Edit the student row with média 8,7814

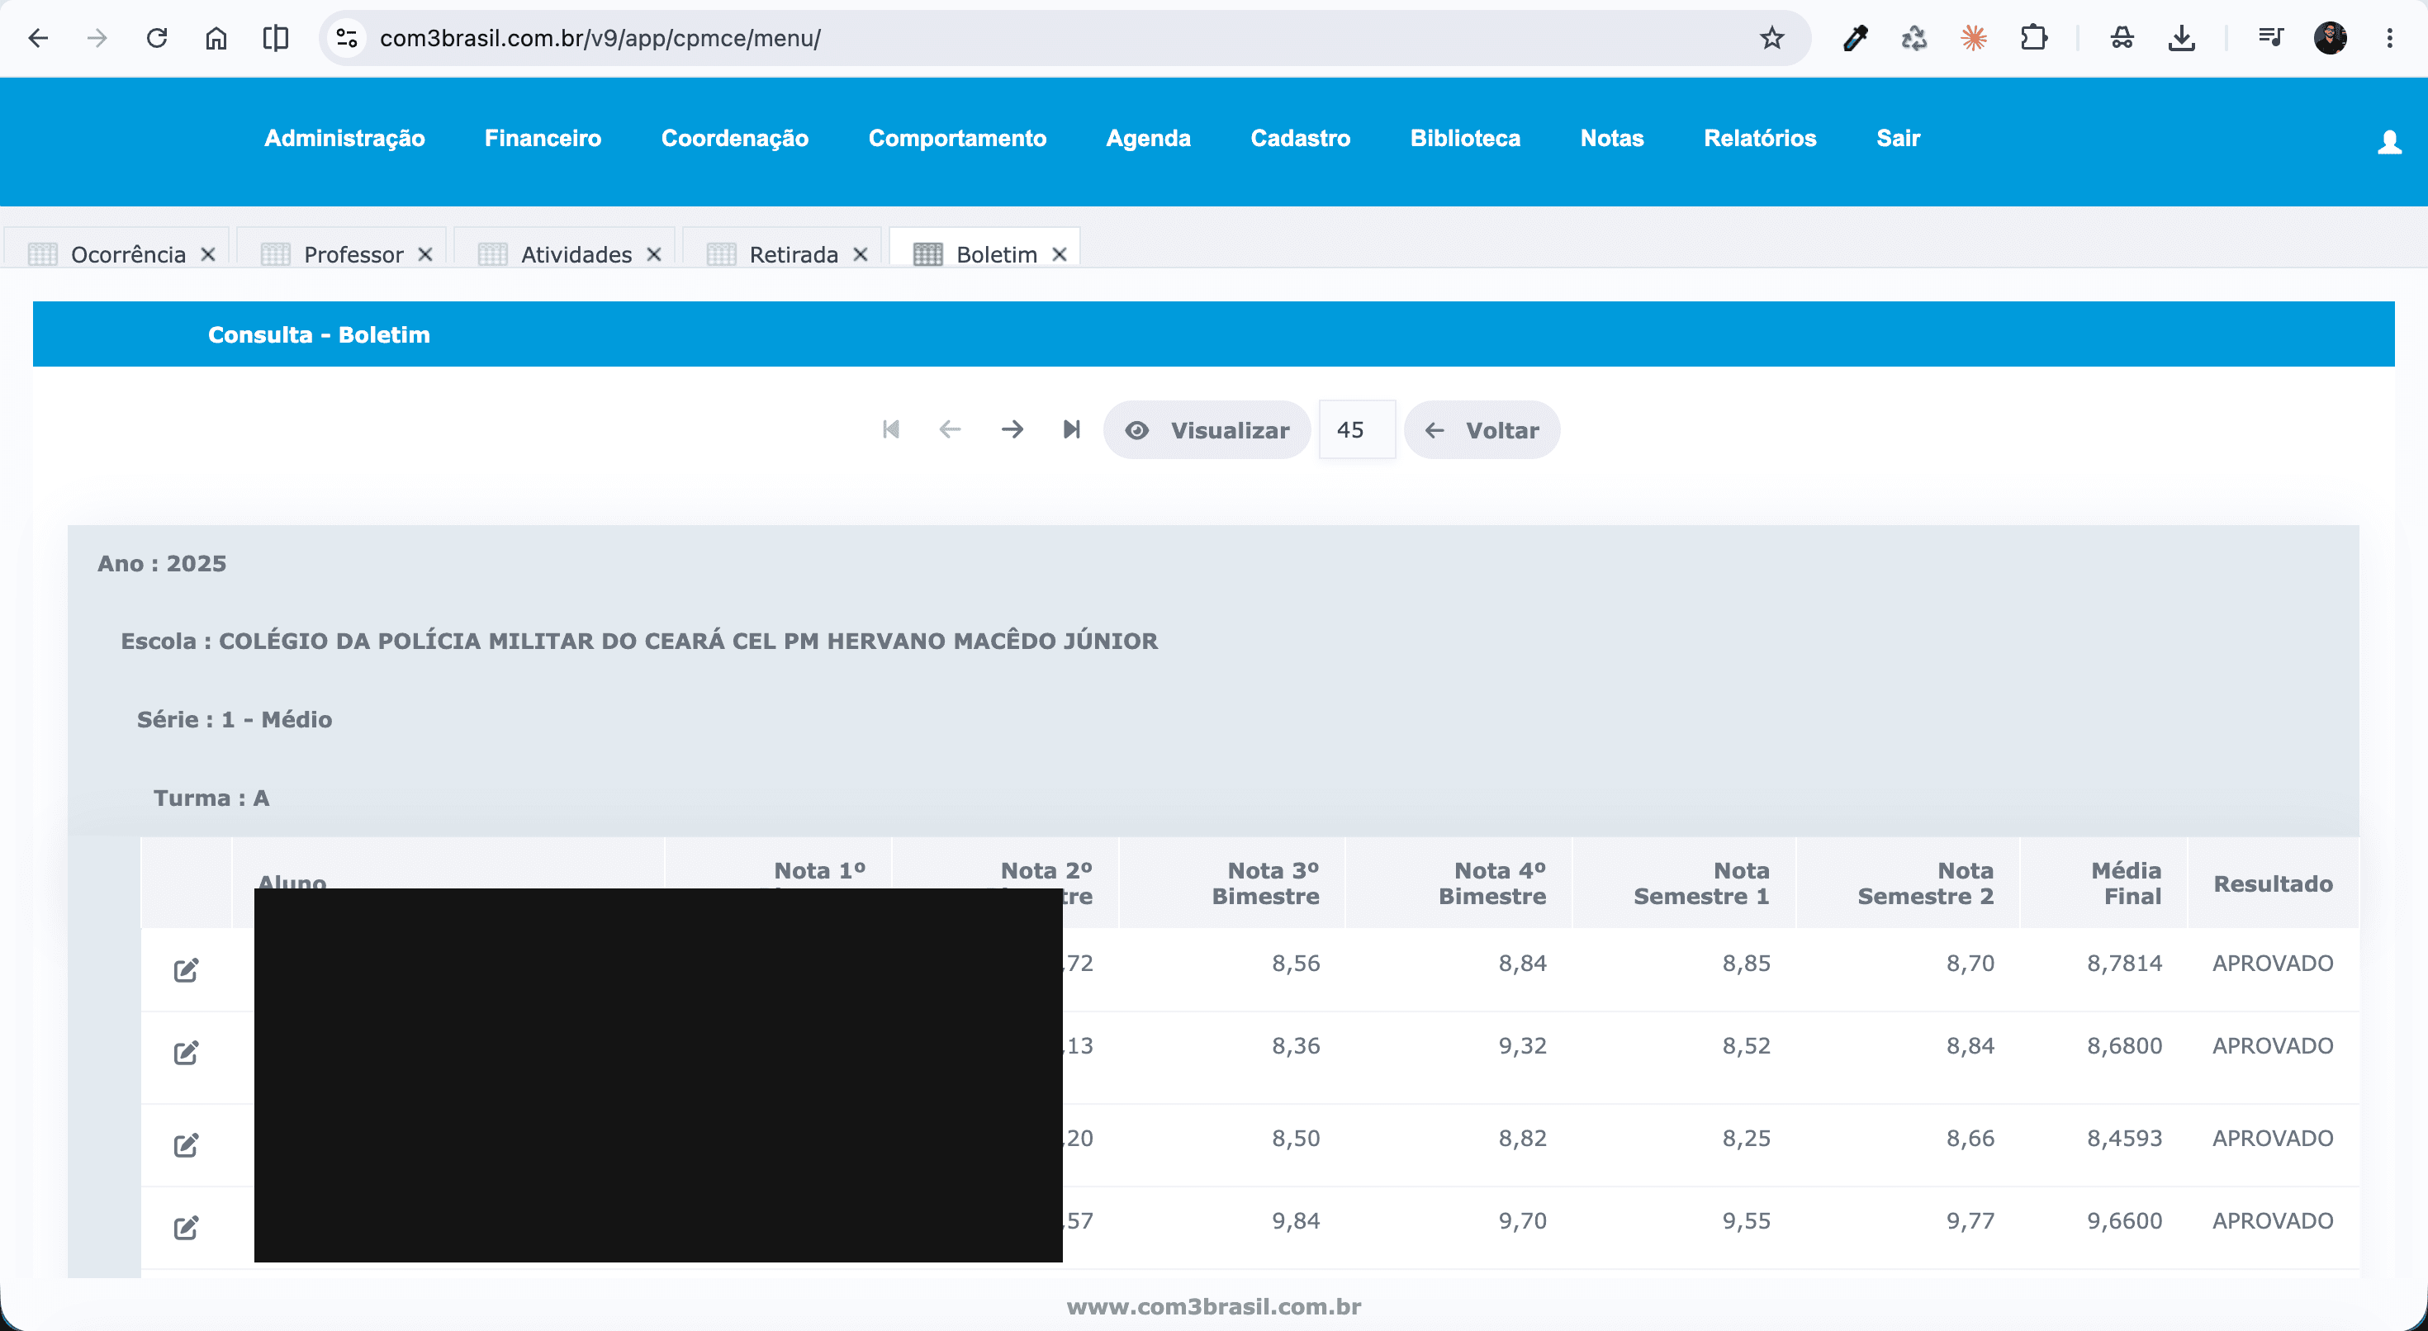[187, 969]
